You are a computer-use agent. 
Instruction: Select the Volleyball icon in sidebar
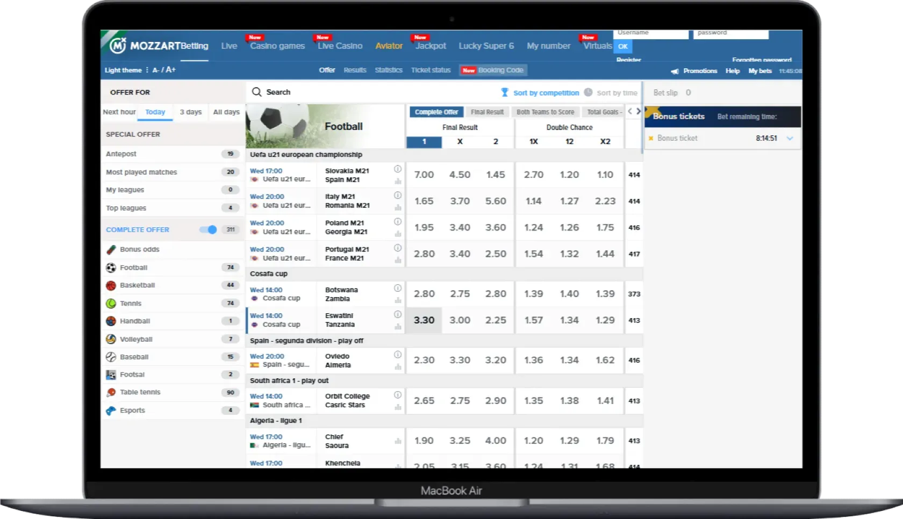(111, 339)
